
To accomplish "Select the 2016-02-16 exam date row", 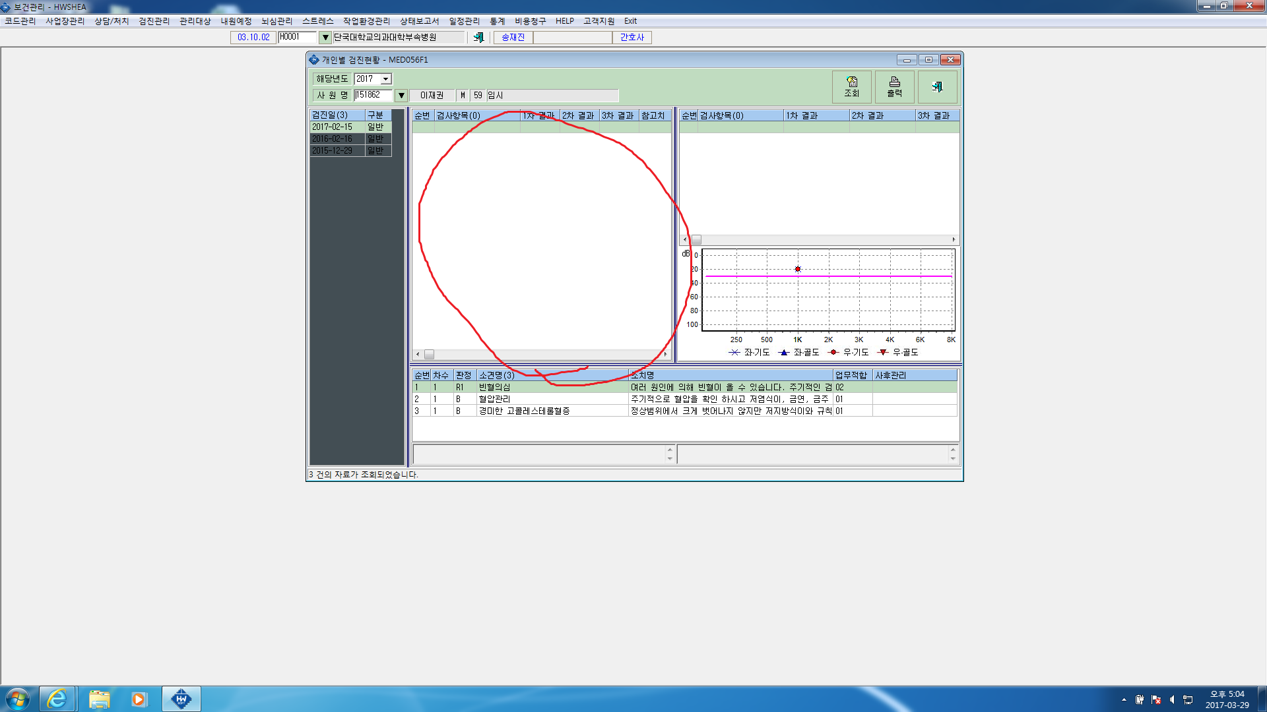I will point(350,138).
